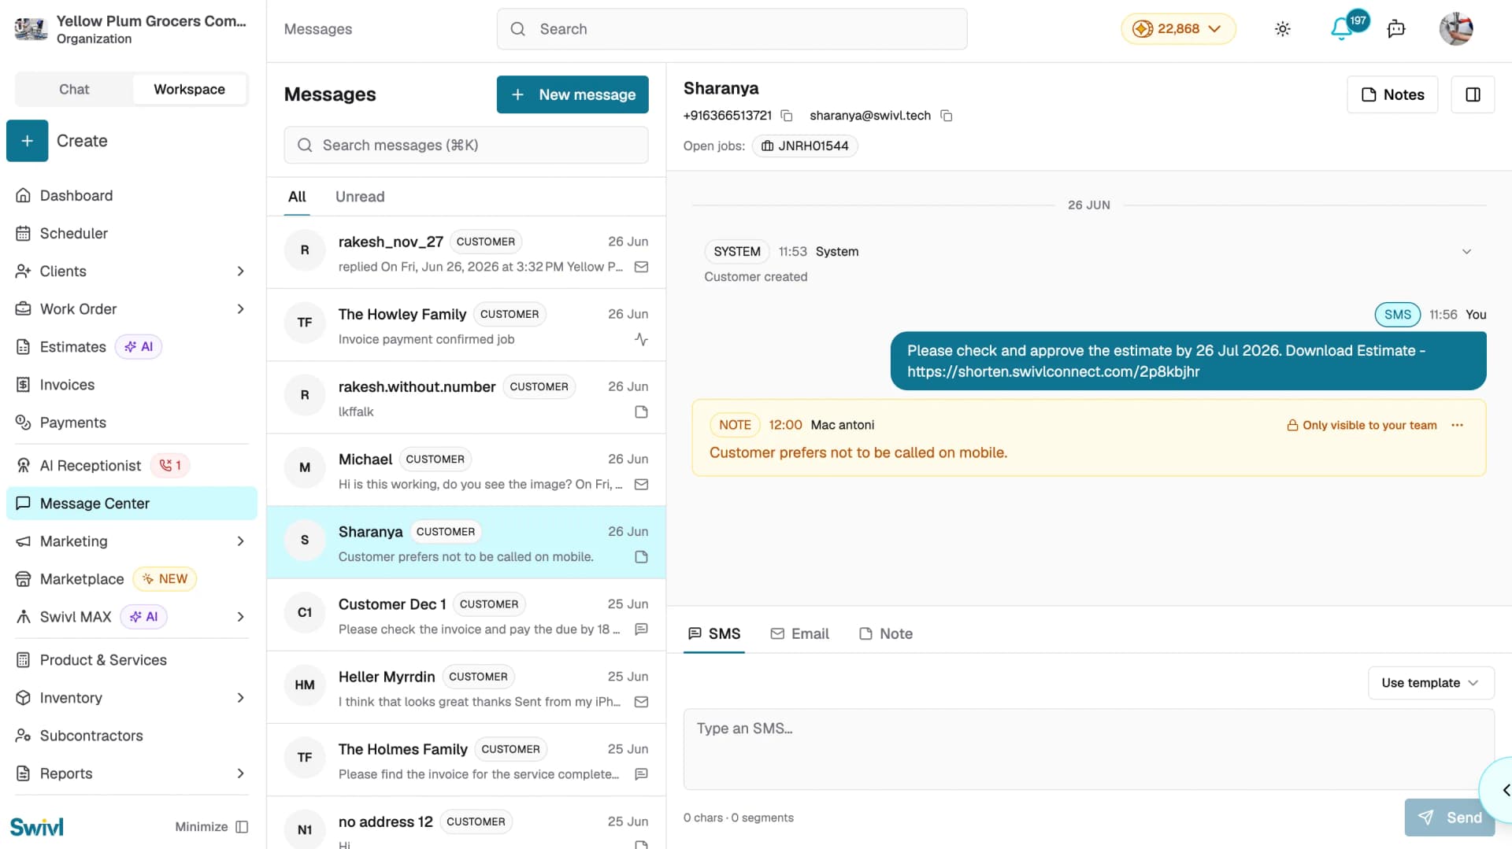1512x849 pixels.
Task: Open the 22,868 credits dropdown
Action: (1178, 29)
